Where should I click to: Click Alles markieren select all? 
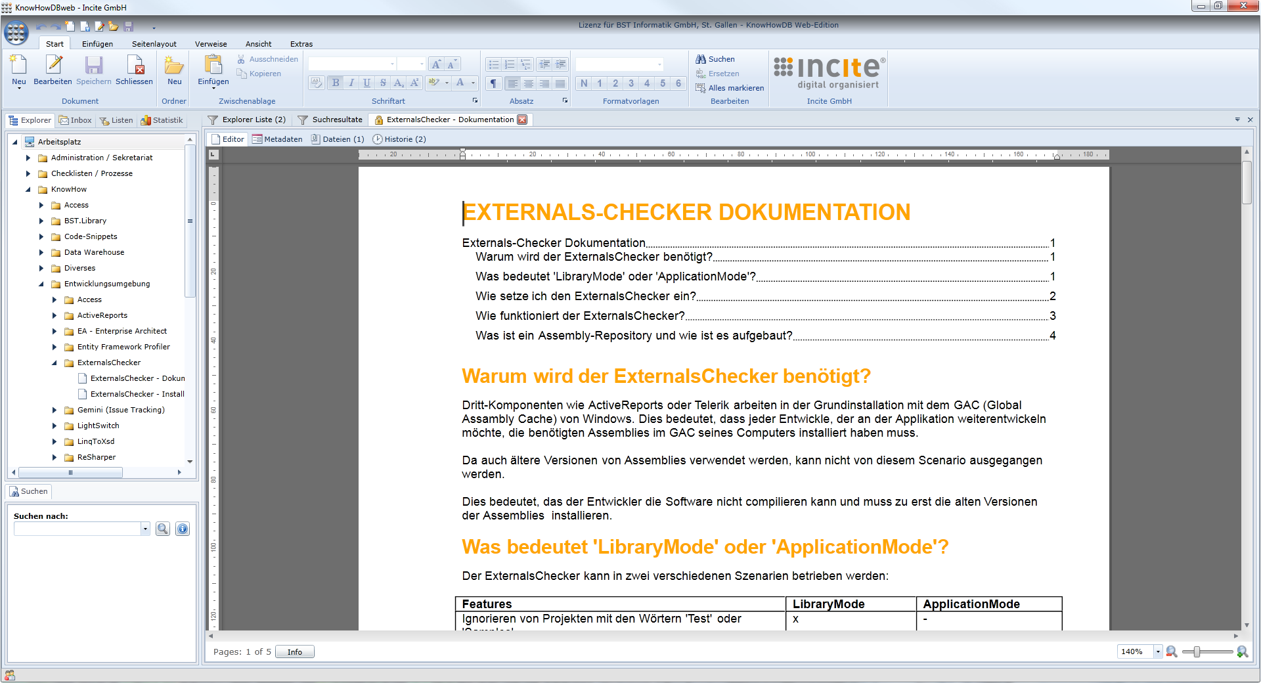coord(730,88)
